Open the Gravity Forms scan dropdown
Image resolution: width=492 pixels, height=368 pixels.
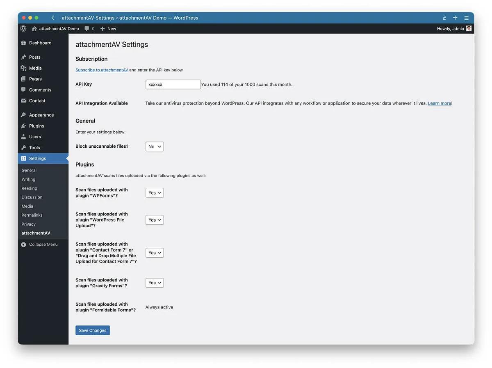[x=155, y=283]
